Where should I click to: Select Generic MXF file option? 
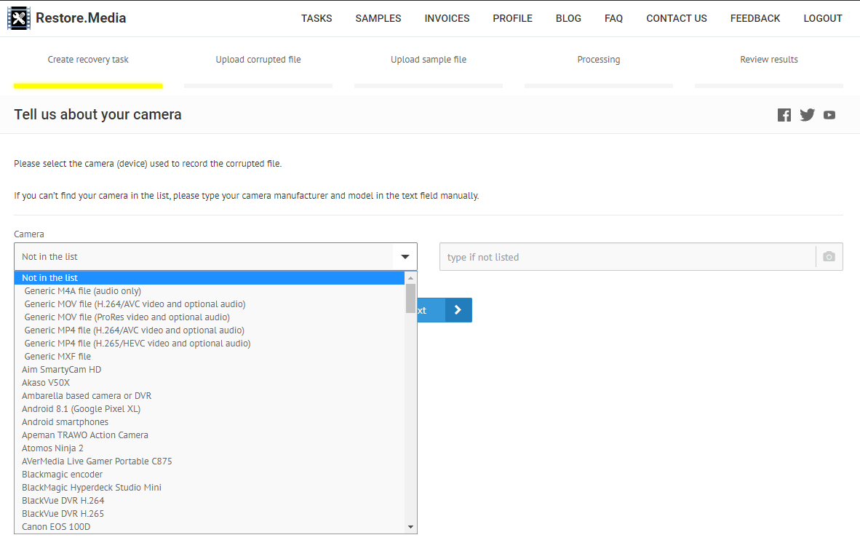pyautogui.click(x=57, y=357)
